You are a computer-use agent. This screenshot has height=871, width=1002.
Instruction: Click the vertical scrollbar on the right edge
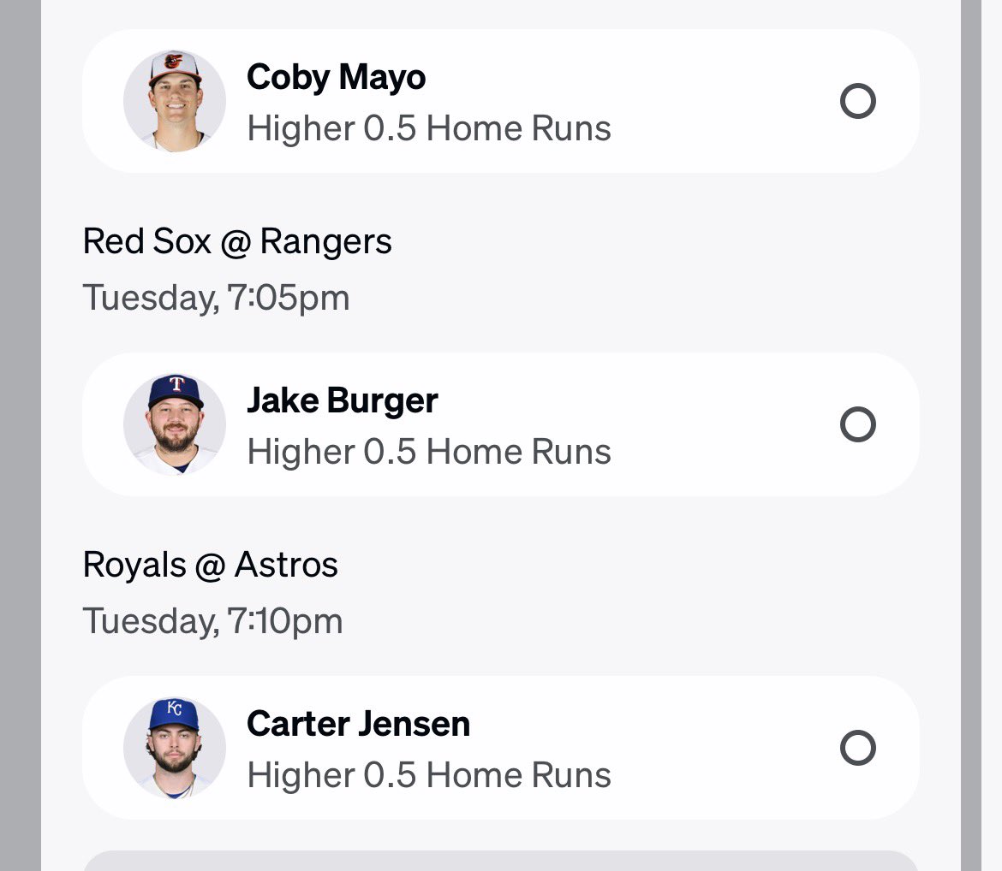[x=970, y=435]
